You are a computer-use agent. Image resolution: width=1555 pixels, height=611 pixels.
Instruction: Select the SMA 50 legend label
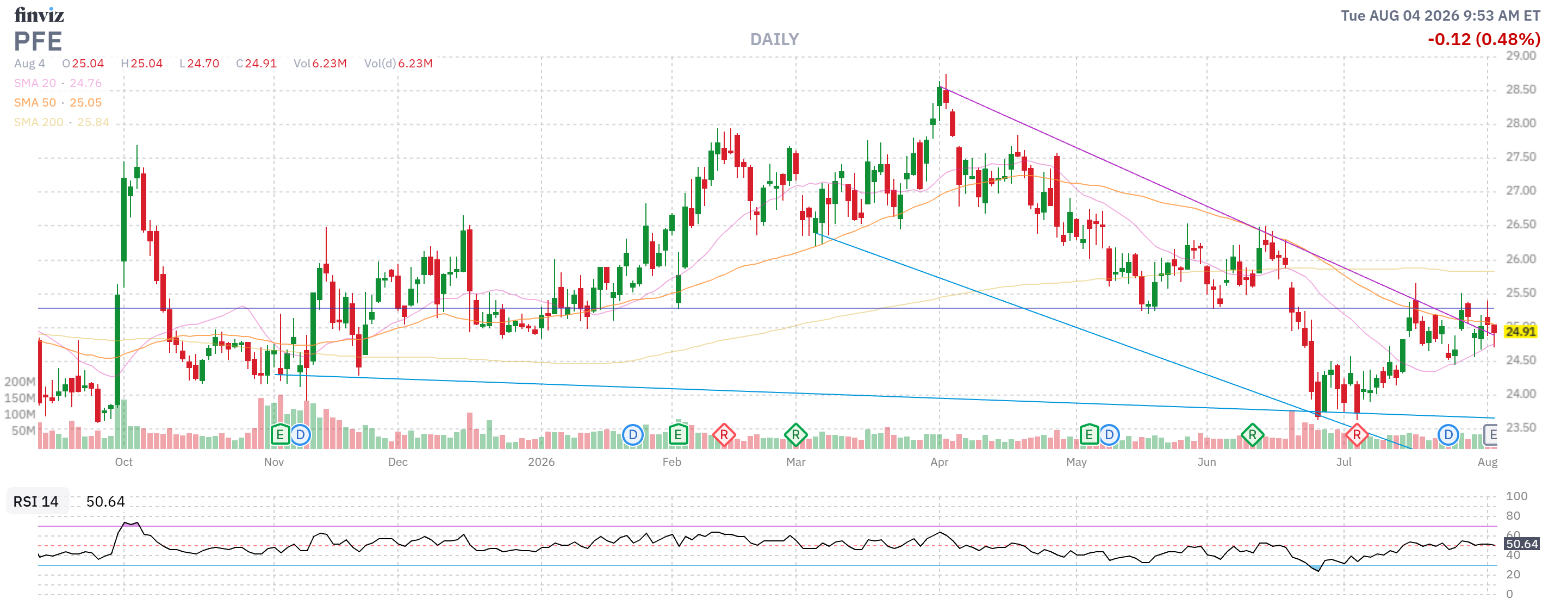[x=35, y=103]
